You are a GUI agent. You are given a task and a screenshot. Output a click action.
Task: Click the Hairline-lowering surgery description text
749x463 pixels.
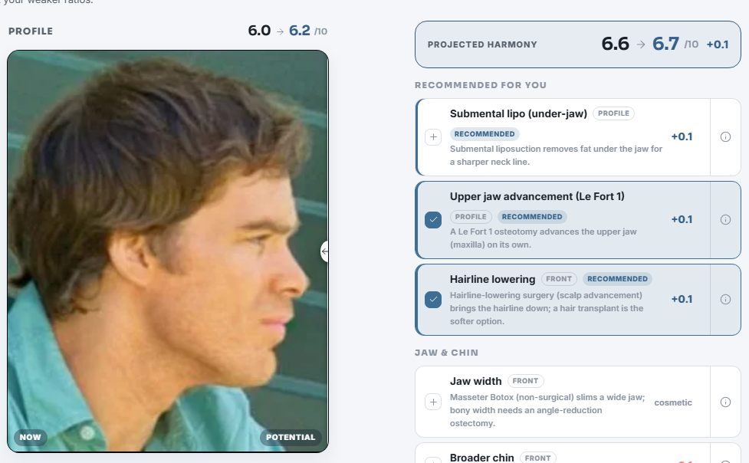547,308
